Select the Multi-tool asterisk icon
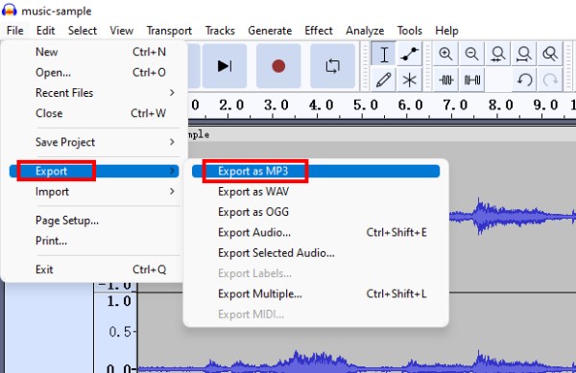Screen dimensions: 576x373 click(x=409, y=80)
